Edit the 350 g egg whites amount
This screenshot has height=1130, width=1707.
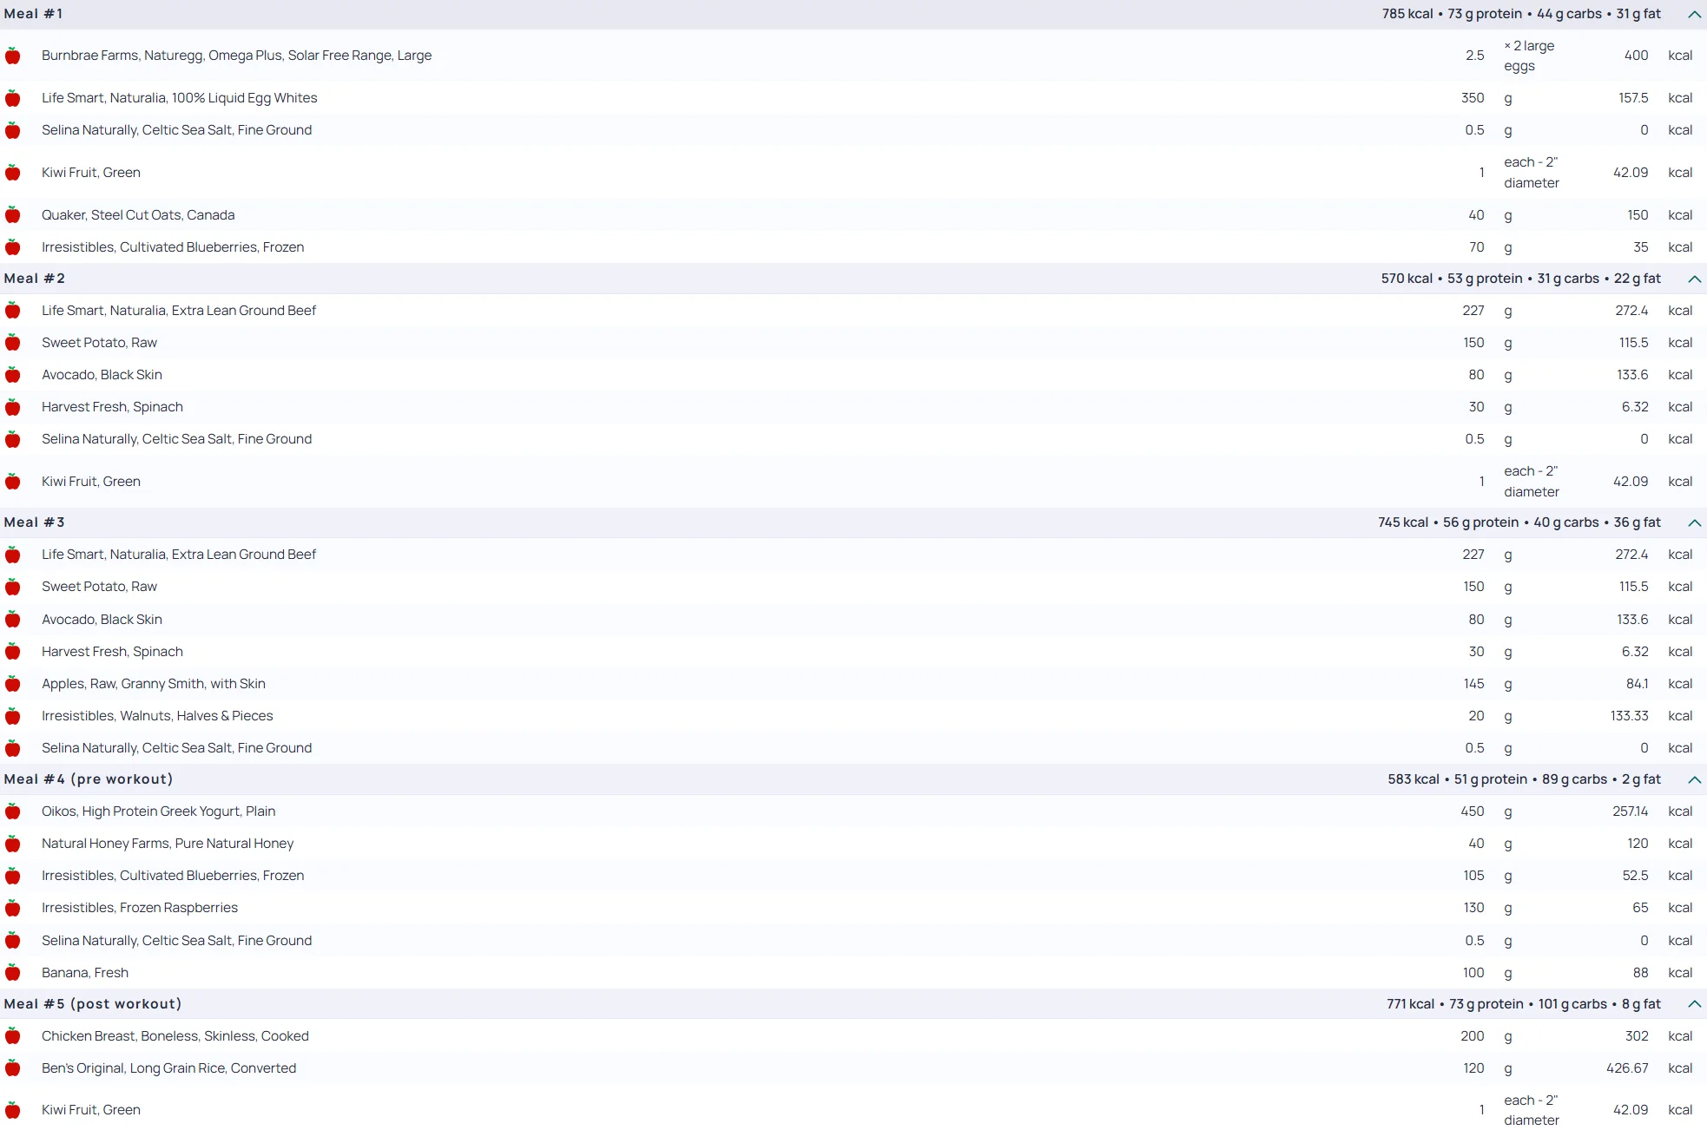[x=1473, y=98]
